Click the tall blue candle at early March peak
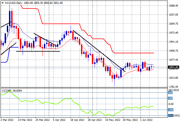The height and width of the screenshot is (123, 180). (x=10, y=18)
